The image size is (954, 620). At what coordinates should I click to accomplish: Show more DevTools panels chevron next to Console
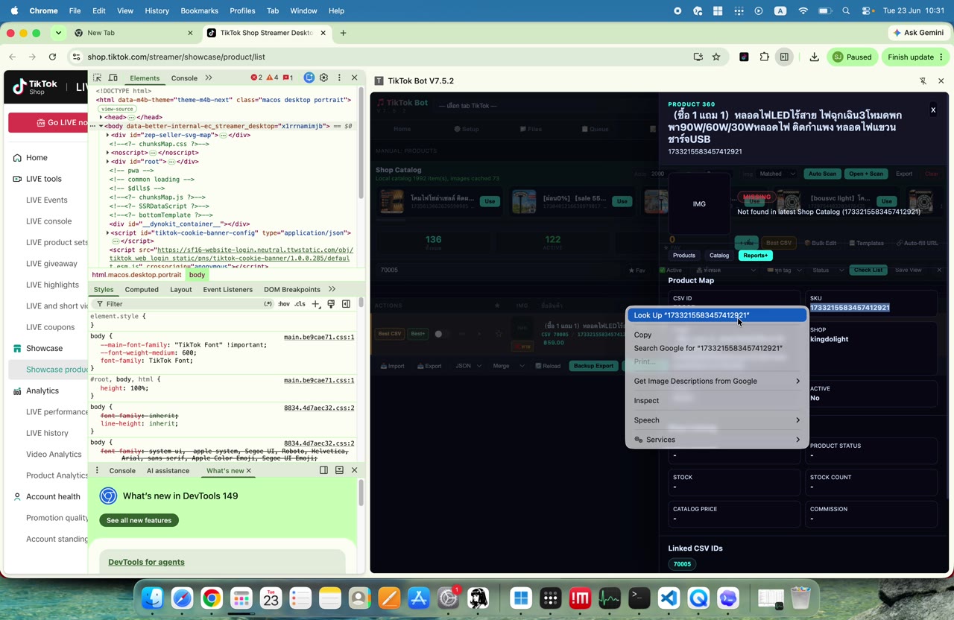pos(209,77)
